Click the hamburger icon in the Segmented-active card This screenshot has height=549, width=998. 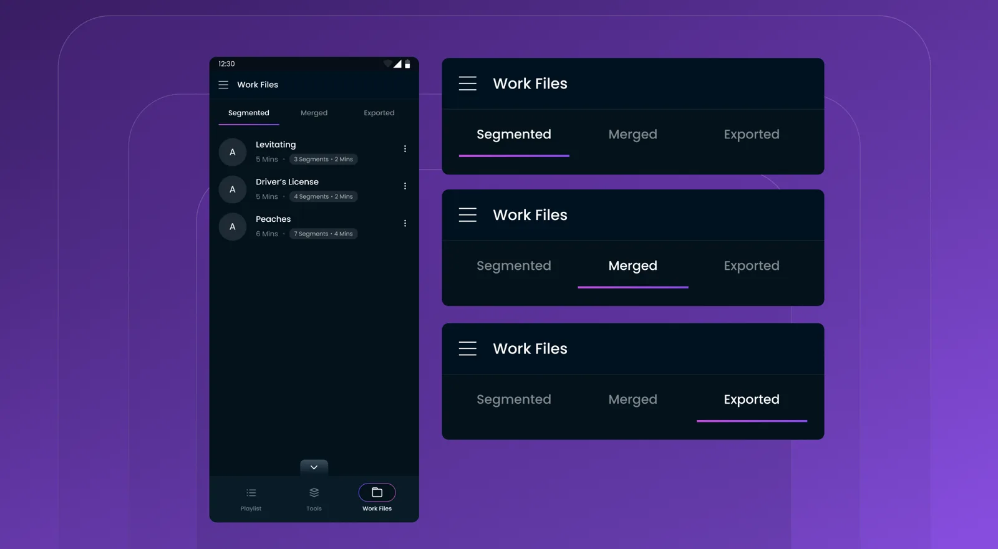click(x=468, y=84)
